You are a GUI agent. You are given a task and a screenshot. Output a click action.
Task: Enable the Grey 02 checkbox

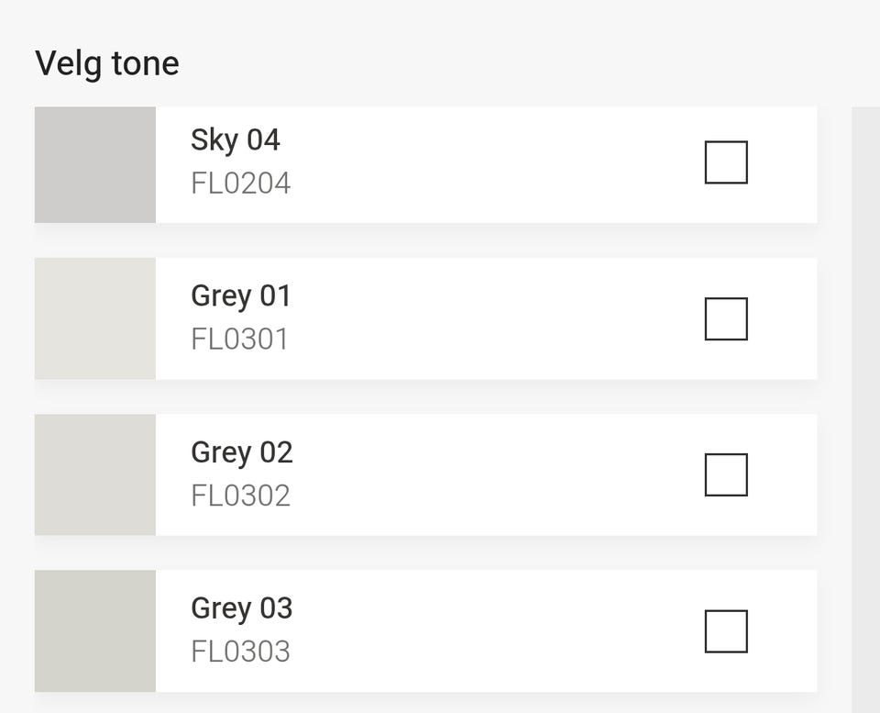pyautogui.click(x=726, y=474)
